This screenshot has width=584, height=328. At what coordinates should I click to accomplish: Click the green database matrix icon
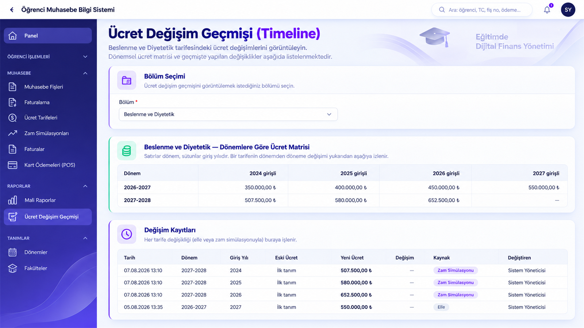[127, 151]
